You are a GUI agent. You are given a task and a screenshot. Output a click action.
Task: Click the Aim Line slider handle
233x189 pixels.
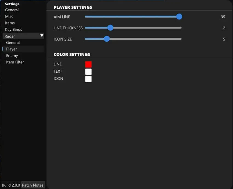[179, 17]
